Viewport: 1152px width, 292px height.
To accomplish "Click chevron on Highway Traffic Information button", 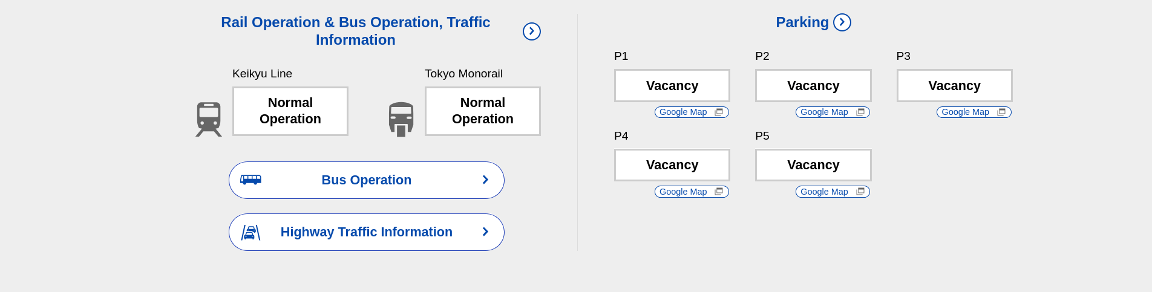I will click(x=485, y=232).
